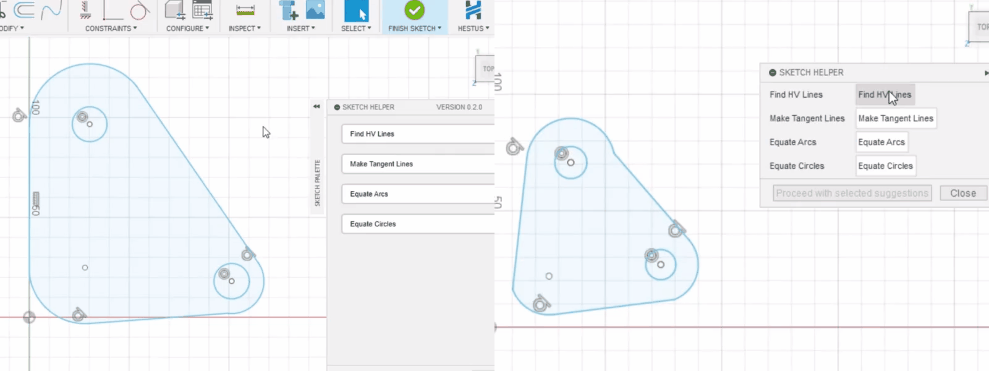This screenshot has width=989, height=371.
Task: Open the Insert dropdown menu
Action: [x=301, y=28]
